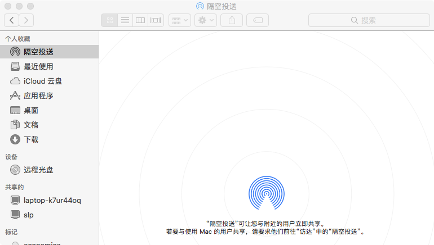
Task: Select 隔空投送 in the sidebar
Action: coord(38,52)
